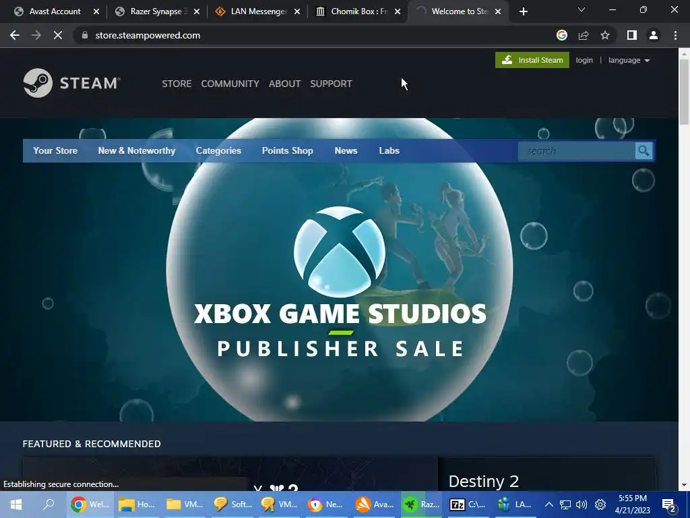Open the New & Noteworthy menu
The height and width of the screenshot is (518, 690).
coord(136,150)
